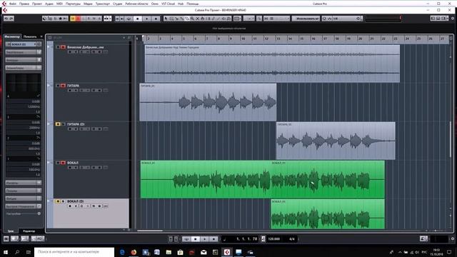Open automation mode dropdown in toolbar
The height and width of the screenshot is (257, 457).
coord(107,19)
